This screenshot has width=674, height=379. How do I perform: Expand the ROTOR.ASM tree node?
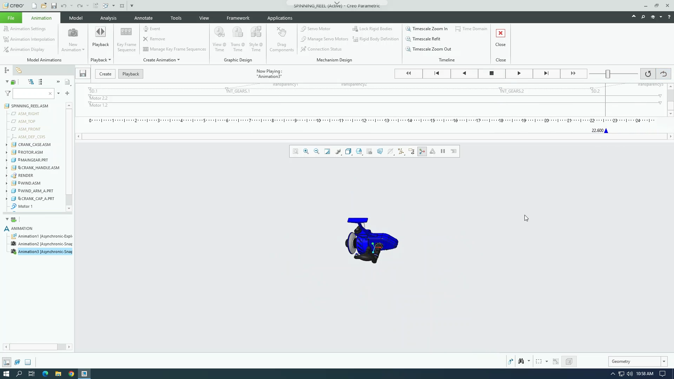(x=6, y=152)
